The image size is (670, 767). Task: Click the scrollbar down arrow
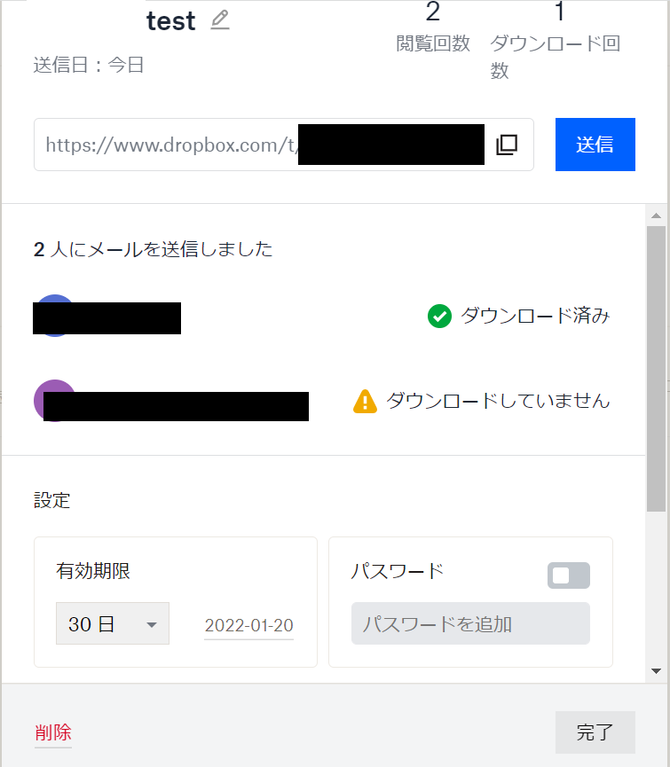pos(656,671)
